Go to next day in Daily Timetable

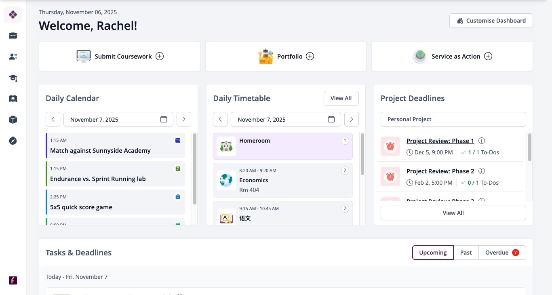pyautogui.click(x=352, y=119)
